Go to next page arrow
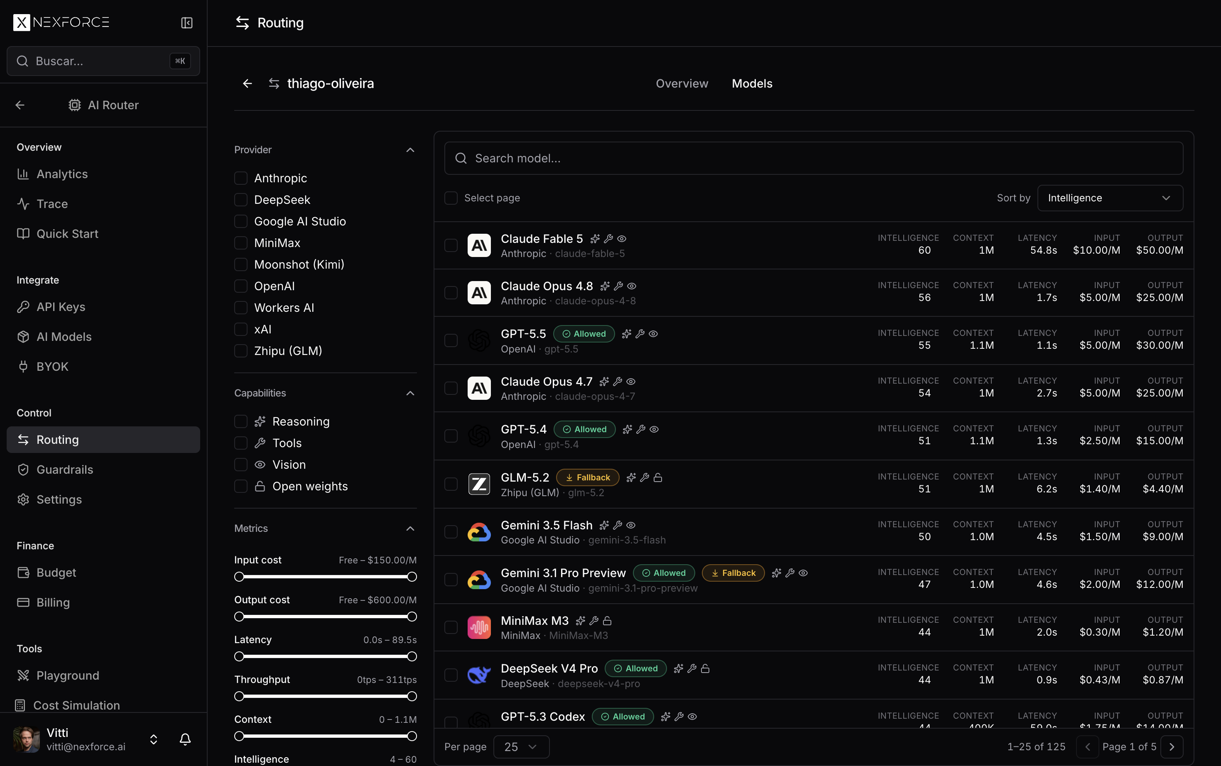The image size is (1221, 766). click(x=1172, y=747)
